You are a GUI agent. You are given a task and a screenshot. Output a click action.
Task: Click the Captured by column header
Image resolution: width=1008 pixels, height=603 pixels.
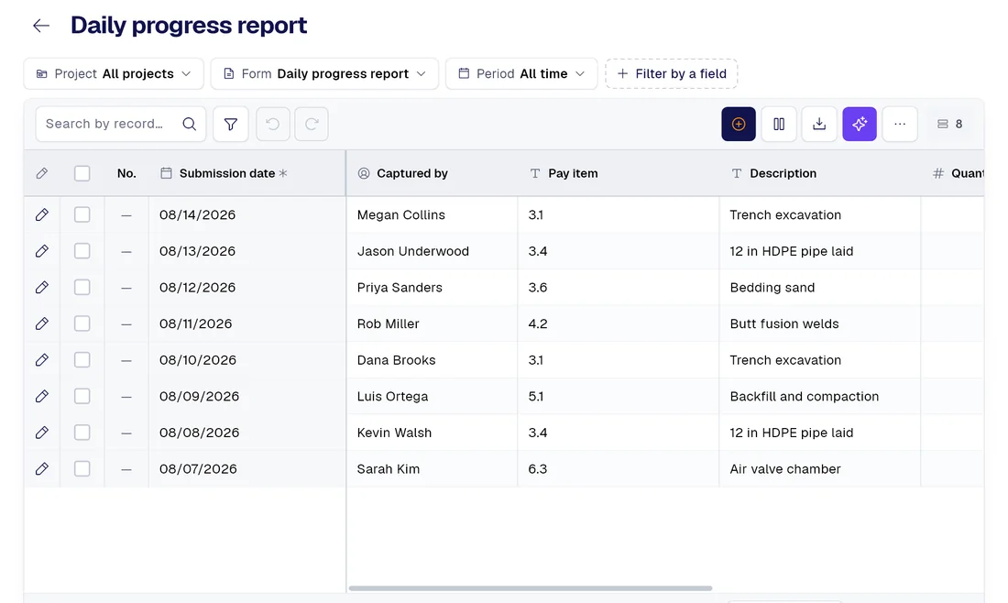click(x=432, y=173)
